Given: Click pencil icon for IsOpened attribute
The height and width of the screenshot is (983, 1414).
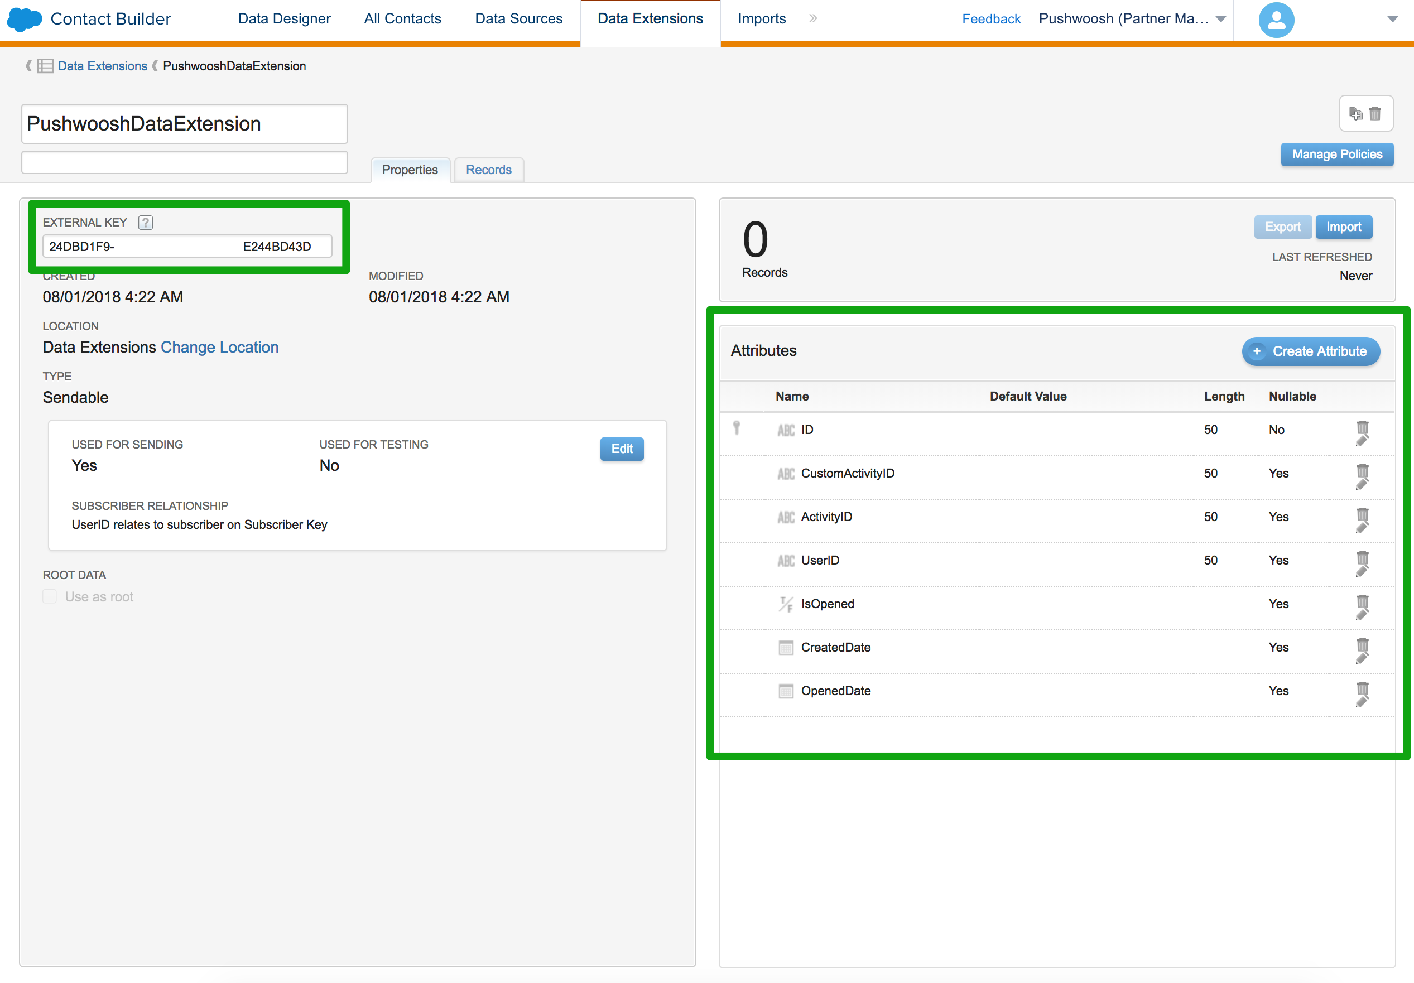Looking at the screenshot, I should [1362, 615].
